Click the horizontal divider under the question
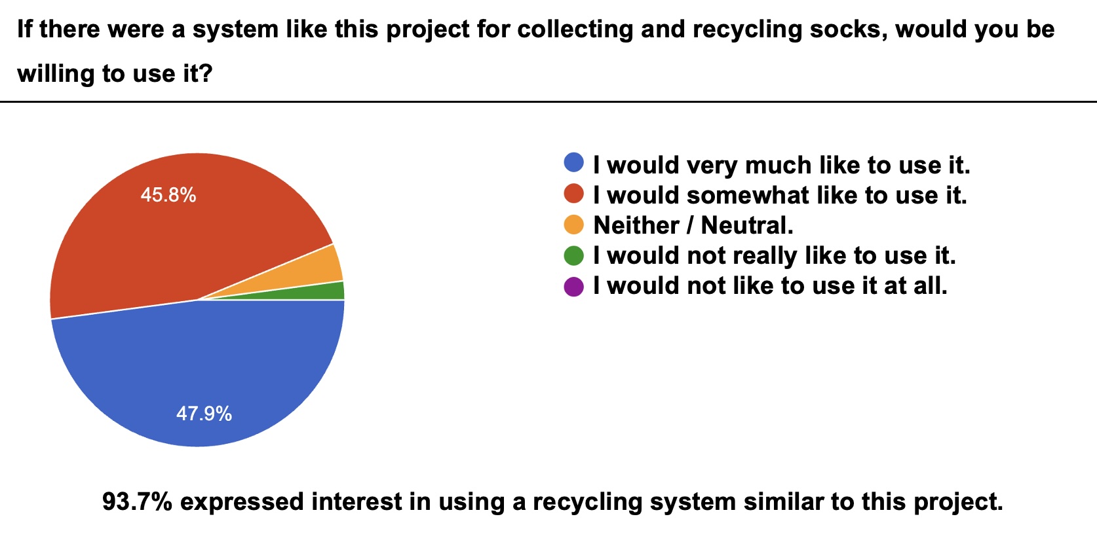The image size is (1097, 559). tap(548, 101)
